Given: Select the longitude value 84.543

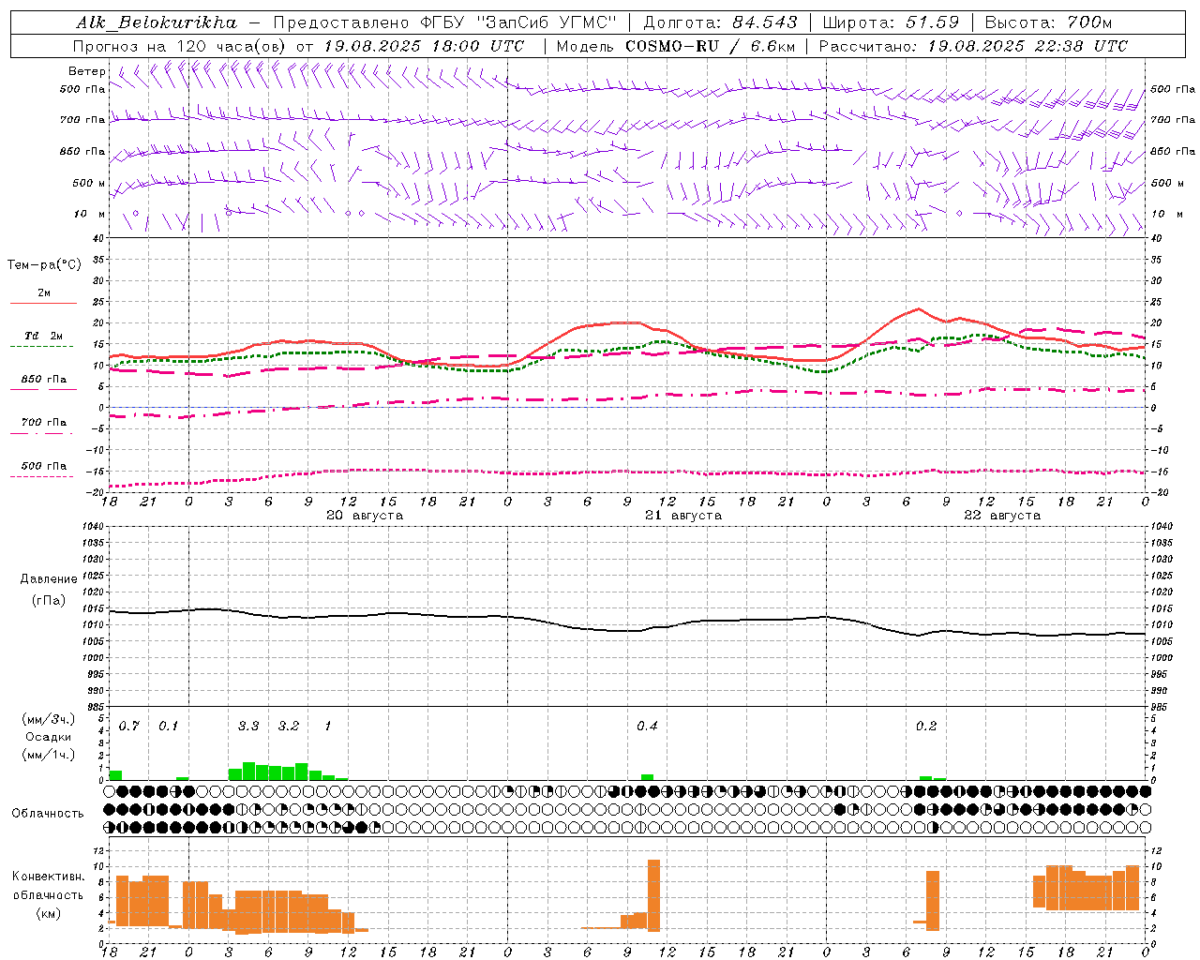Looking at the screenshot, I should tap(765, 22).
